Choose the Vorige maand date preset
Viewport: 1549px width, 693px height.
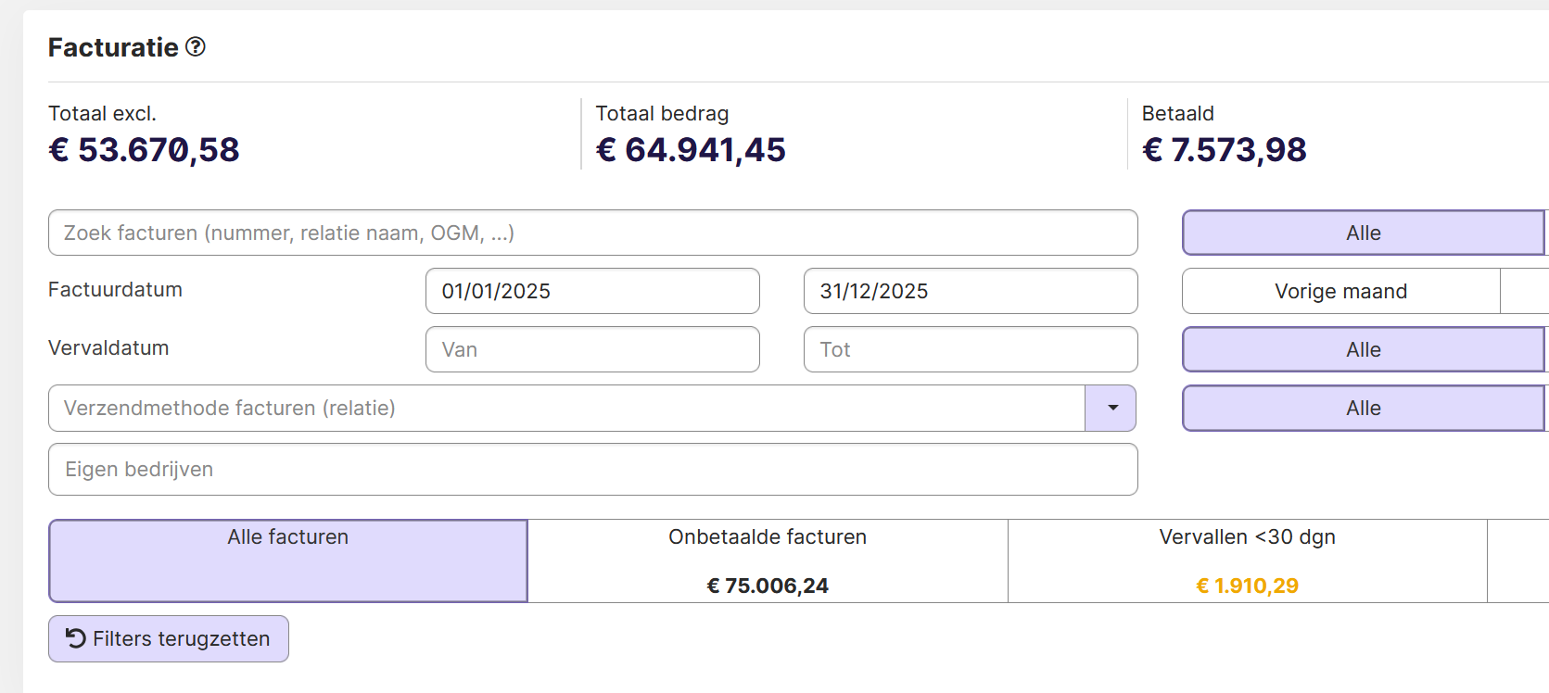click(x=1341, y=291)
